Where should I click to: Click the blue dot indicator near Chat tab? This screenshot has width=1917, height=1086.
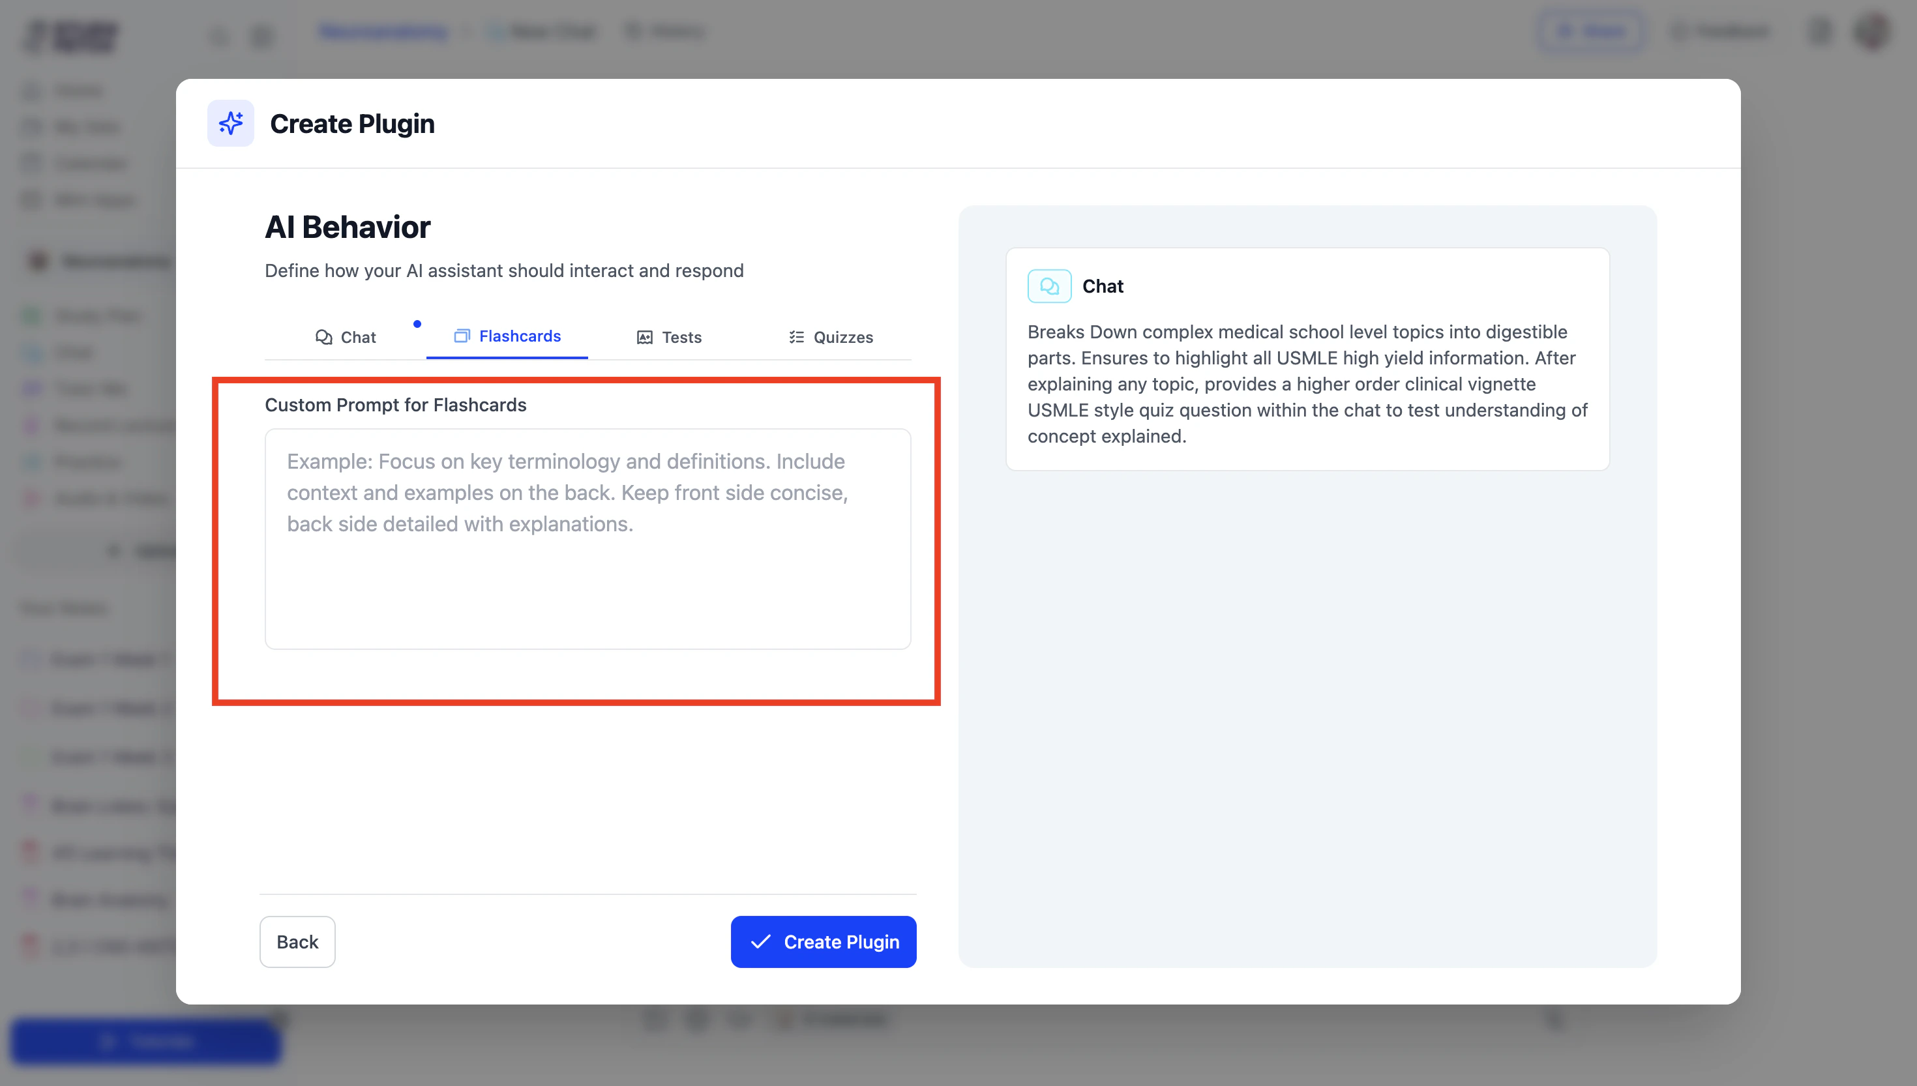pyautogui.click(x=417, y=324)
